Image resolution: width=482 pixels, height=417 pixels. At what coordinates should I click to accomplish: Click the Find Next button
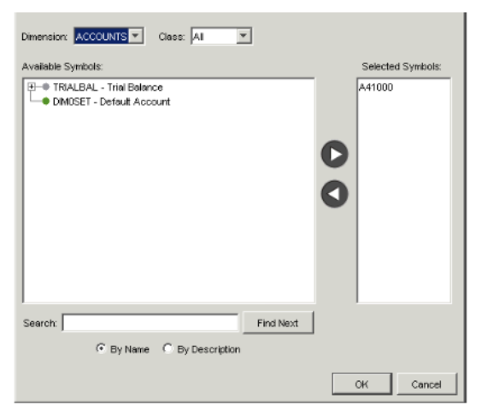[x=278, y=323]
